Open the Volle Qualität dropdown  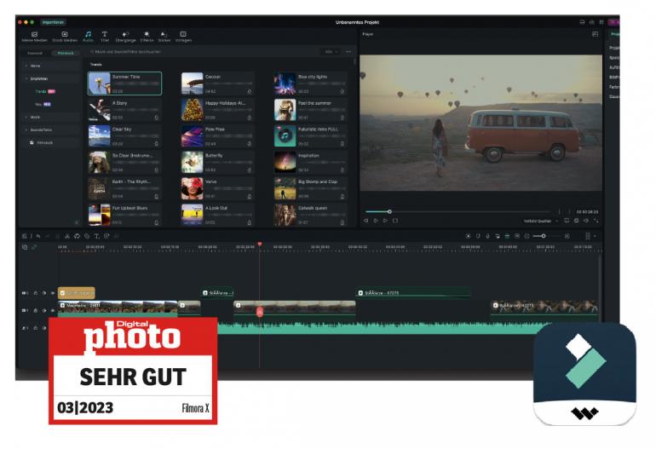click(540, 221)
